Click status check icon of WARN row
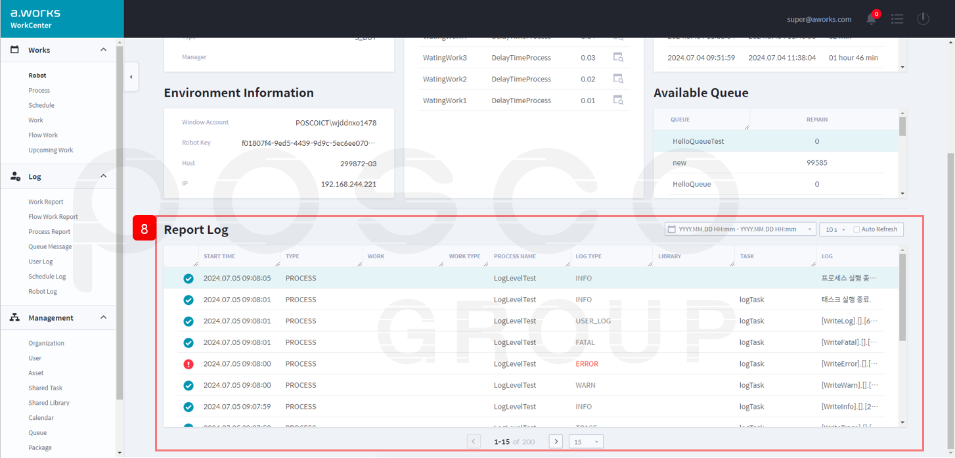The width and height of the screenshot is (955, 458). click(189, 385)
